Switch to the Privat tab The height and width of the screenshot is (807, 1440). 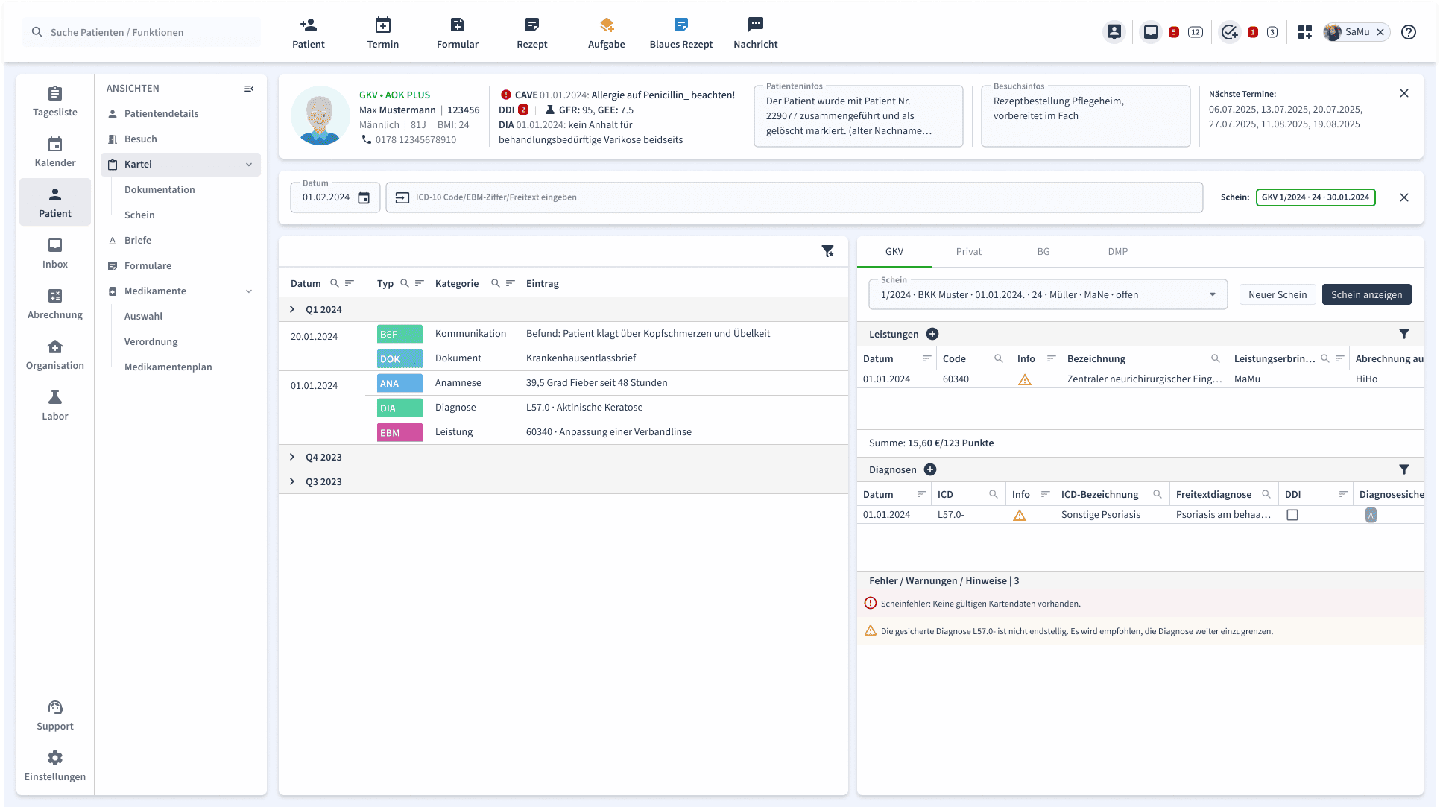968,252
